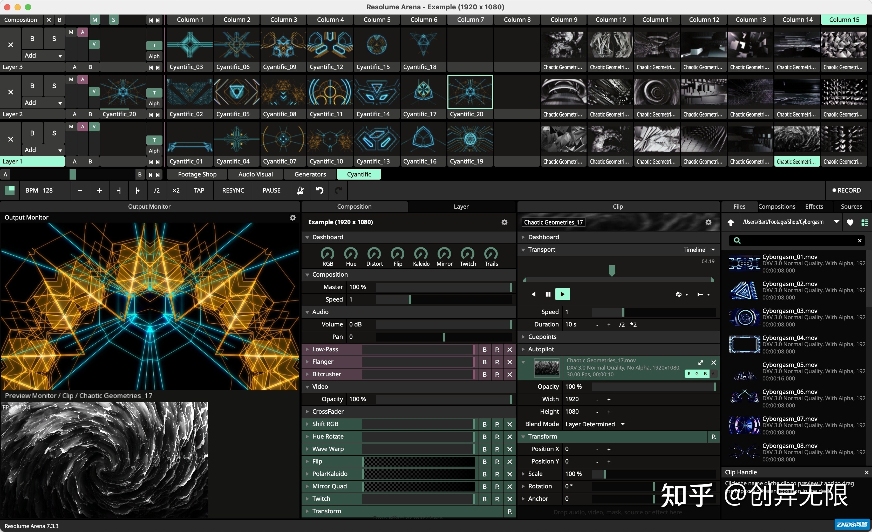Screen dimensions: 872x532
Task: Adjust the clip Opacity slider
Action: click(x=654, y=387)
